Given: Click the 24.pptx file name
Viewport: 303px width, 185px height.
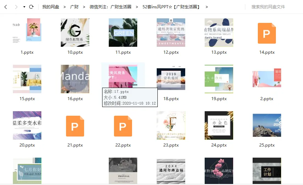Looking at the screenshot, I should (219, 145).
